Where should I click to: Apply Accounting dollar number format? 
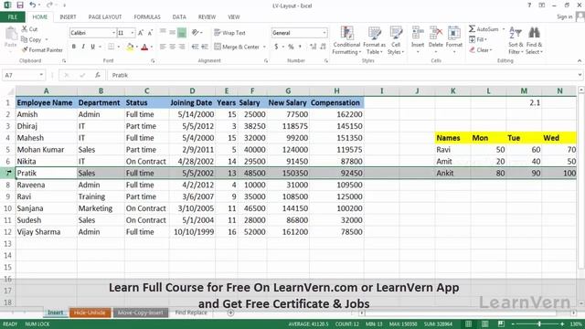pos(276,47)
